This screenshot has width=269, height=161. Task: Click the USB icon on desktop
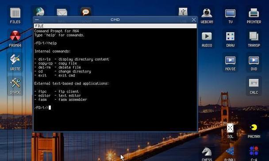pos(183,11)
